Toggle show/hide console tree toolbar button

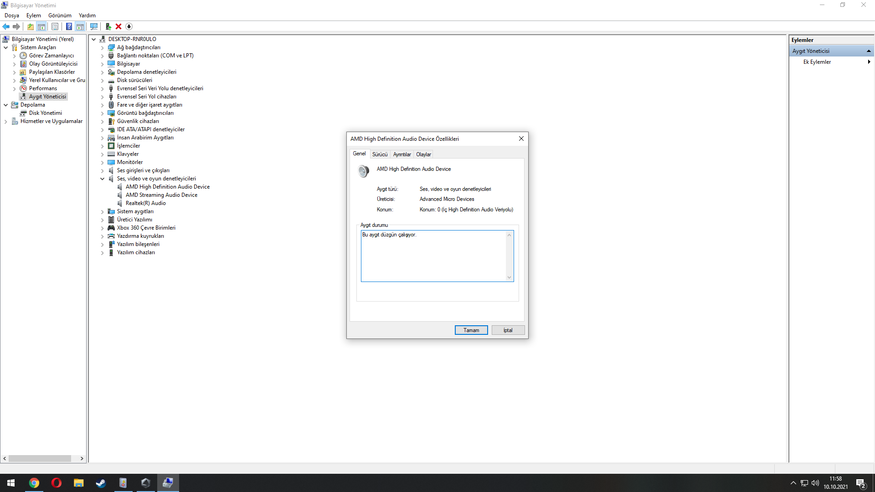click(x=41, y=26)
